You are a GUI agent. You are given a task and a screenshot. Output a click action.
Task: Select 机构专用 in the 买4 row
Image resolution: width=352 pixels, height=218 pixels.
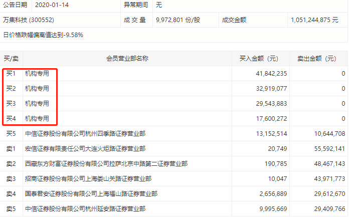pyautogui.click(x=37, y=119)
